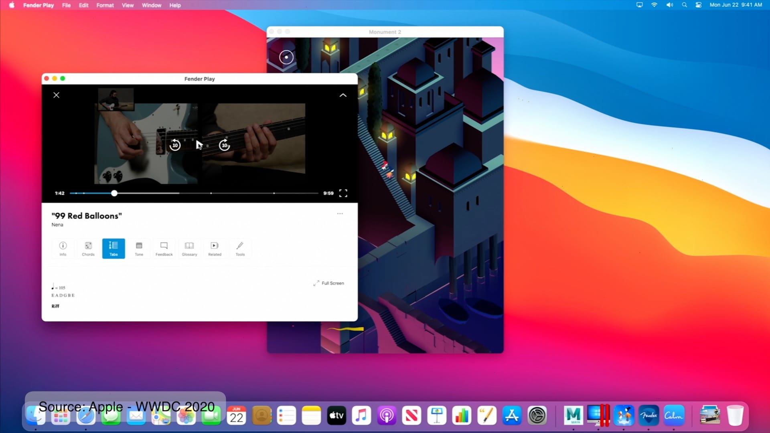Collapse the video player with the chevron
Screen dimensions: 770x433
click(343, 95)
